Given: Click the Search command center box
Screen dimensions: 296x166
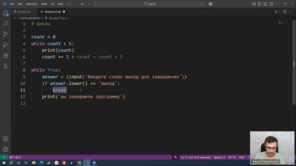Looking at the screenshot, I should click(149, 4).
